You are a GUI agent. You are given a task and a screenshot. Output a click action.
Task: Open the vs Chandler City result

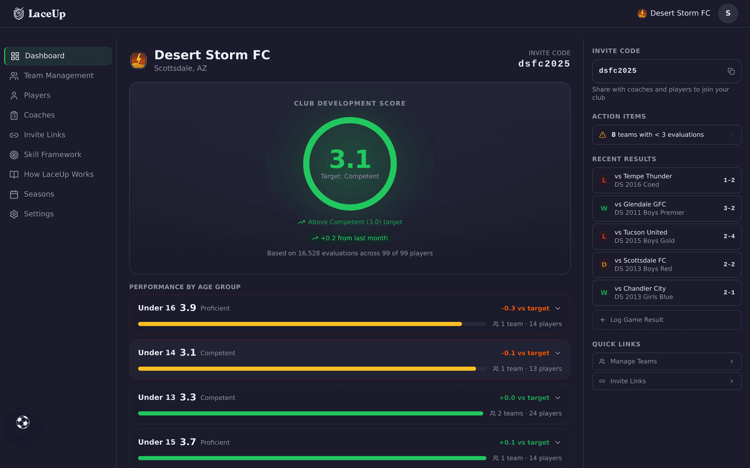(667, 292)
